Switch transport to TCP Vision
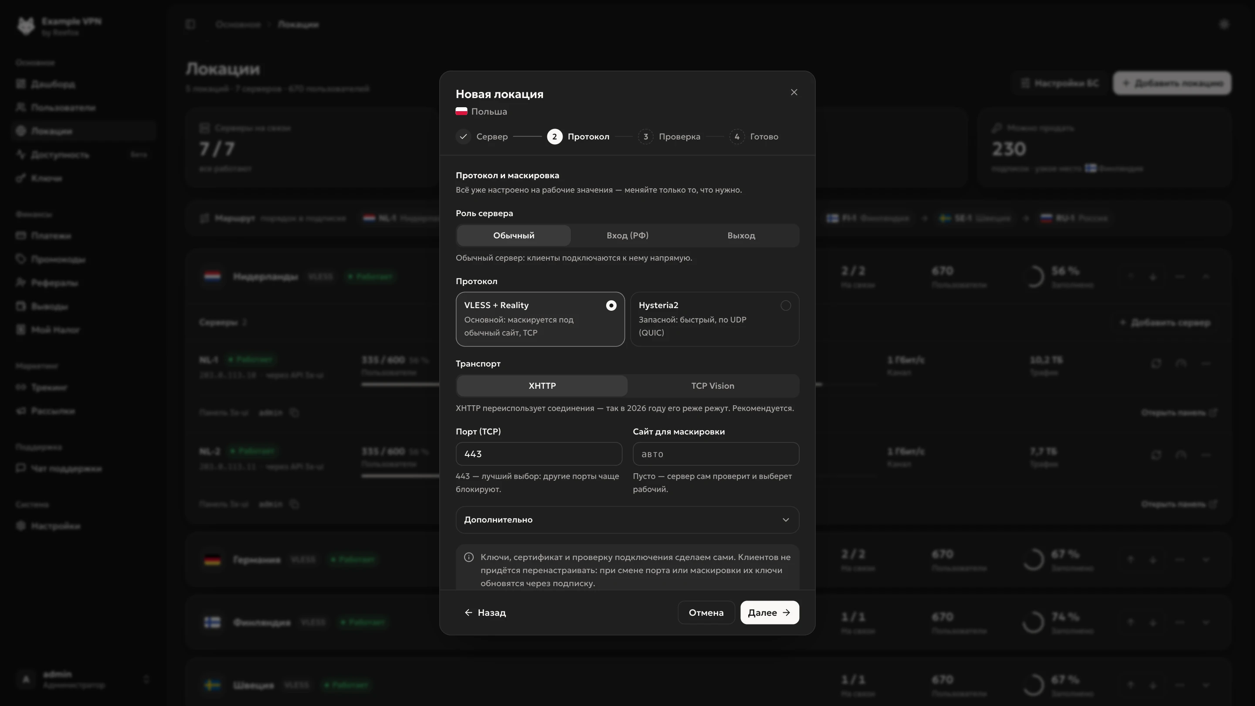The width and height of the screenshot is (1255, 706). pos(712,385)
